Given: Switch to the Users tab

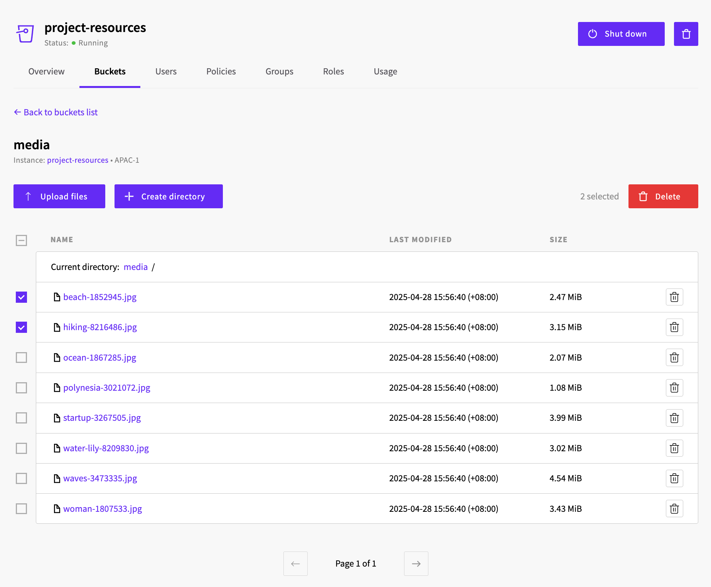Looking at the screenshot, I should [166, 71].
